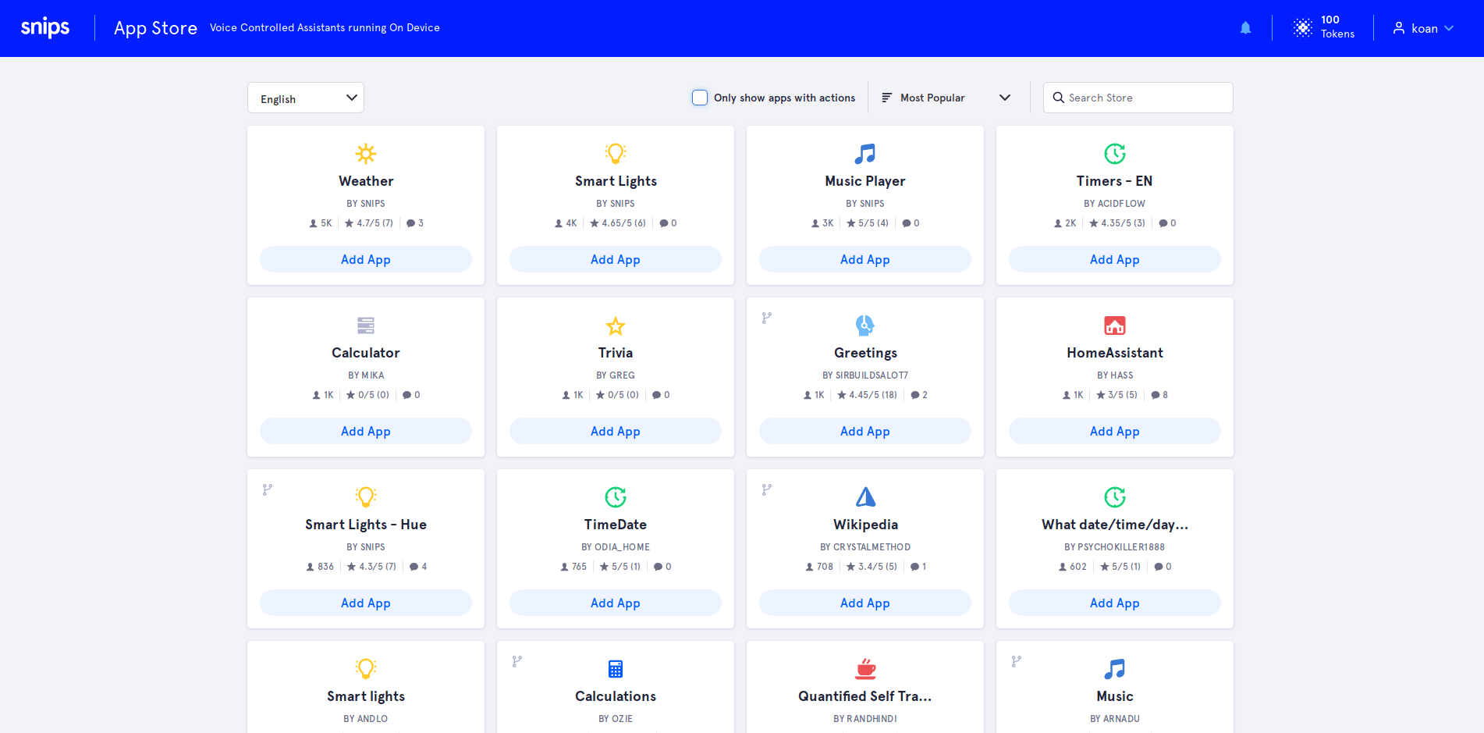Add the TimeDate app
This screenshot has height=733, width=1484.
(616, 603)
